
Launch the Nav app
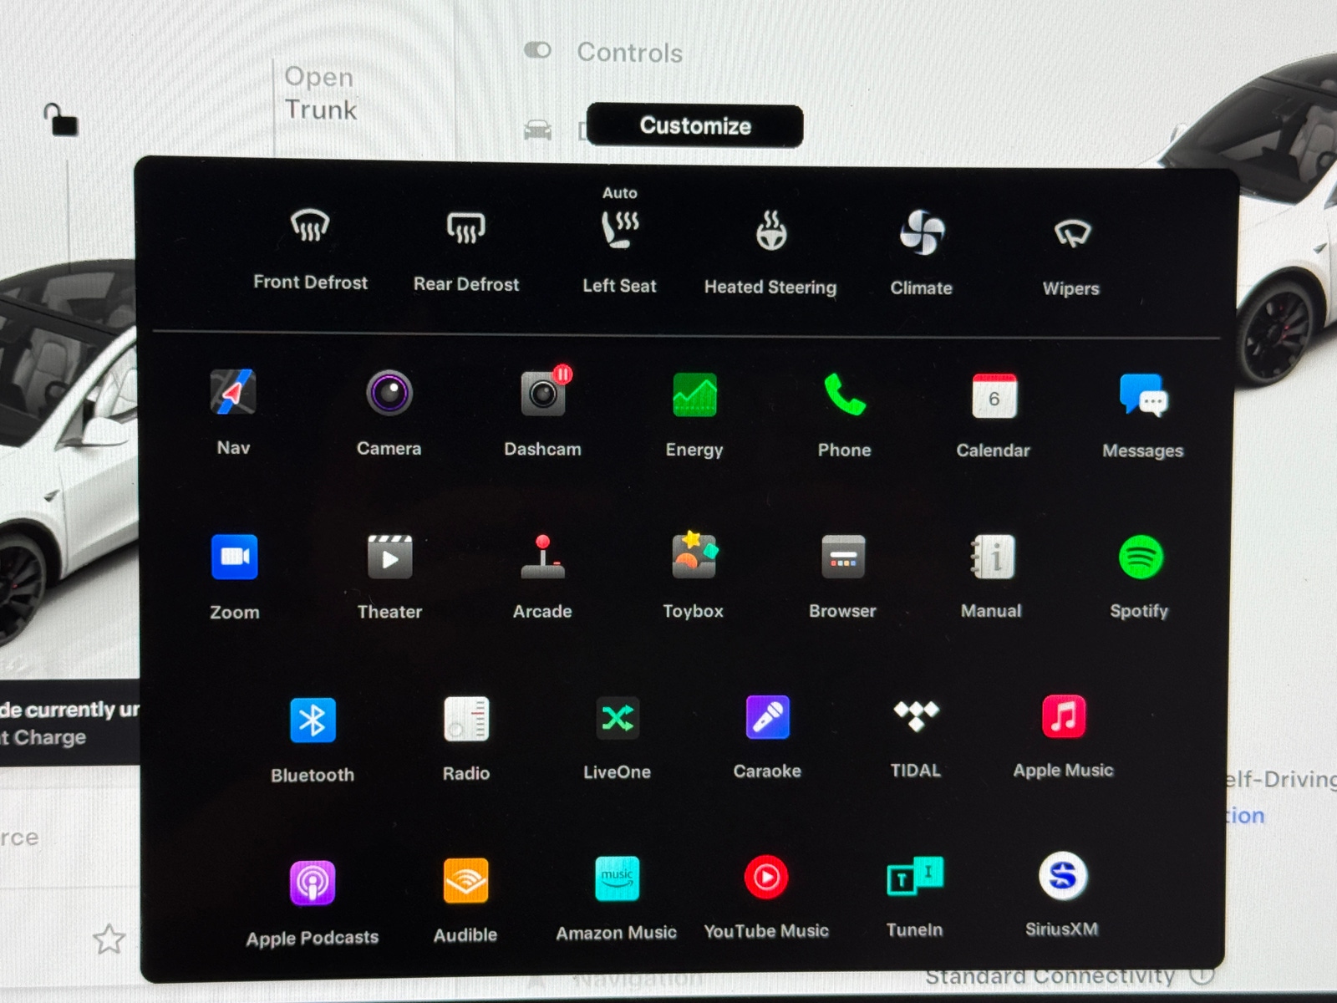(233, 411)
